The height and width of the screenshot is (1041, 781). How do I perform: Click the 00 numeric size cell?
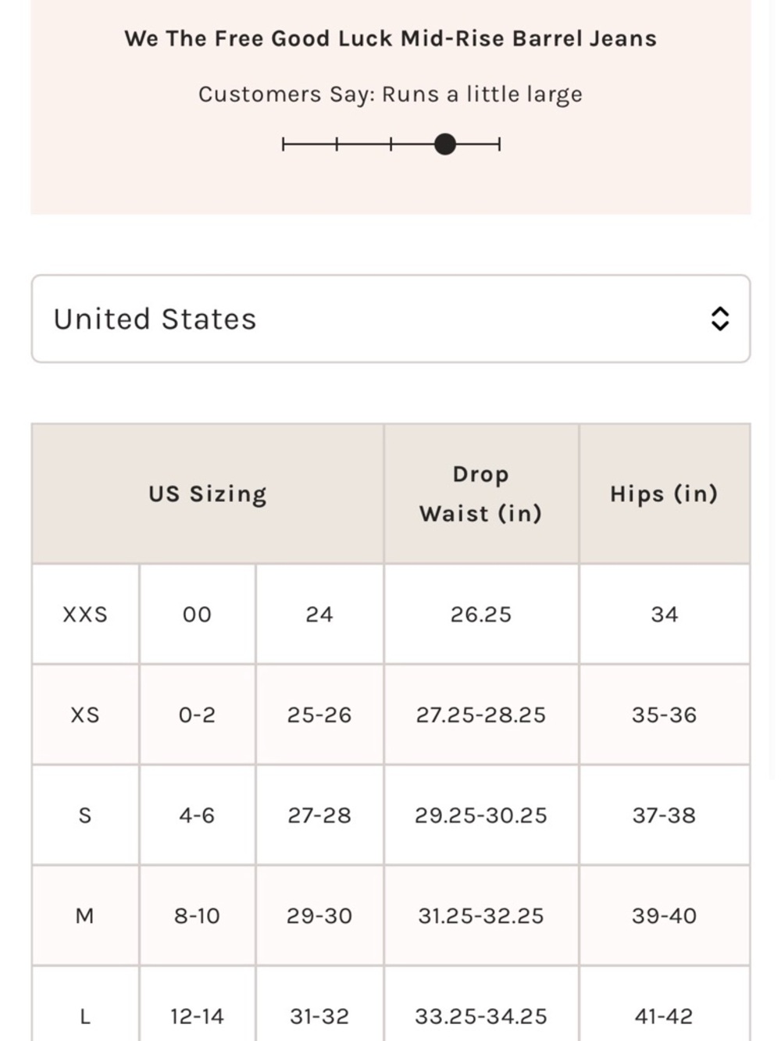(x=197, y=615)
